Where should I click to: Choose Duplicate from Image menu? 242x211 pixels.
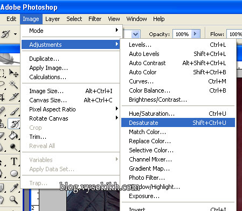71,59
